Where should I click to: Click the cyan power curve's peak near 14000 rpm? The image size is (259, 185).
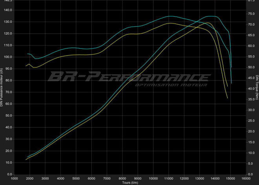tap(211, 16)
